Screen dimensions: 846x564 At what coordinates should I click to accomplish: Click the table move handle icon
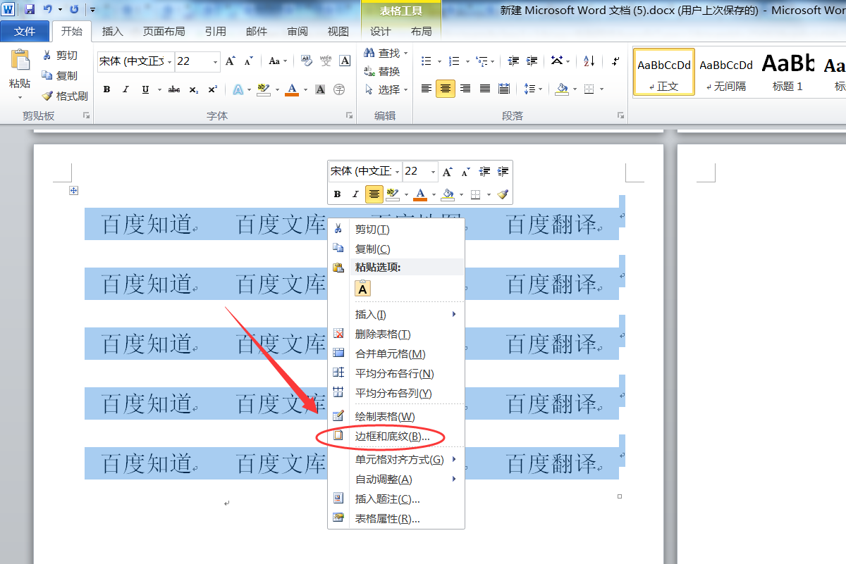pos(73,191)
